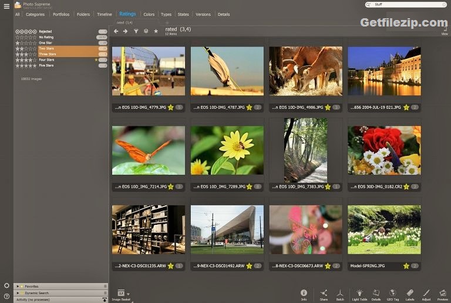Toggle star rating on IMG_4779.JPG thumbnail
This screenshot has height=303, width=451.
[171, 108]
